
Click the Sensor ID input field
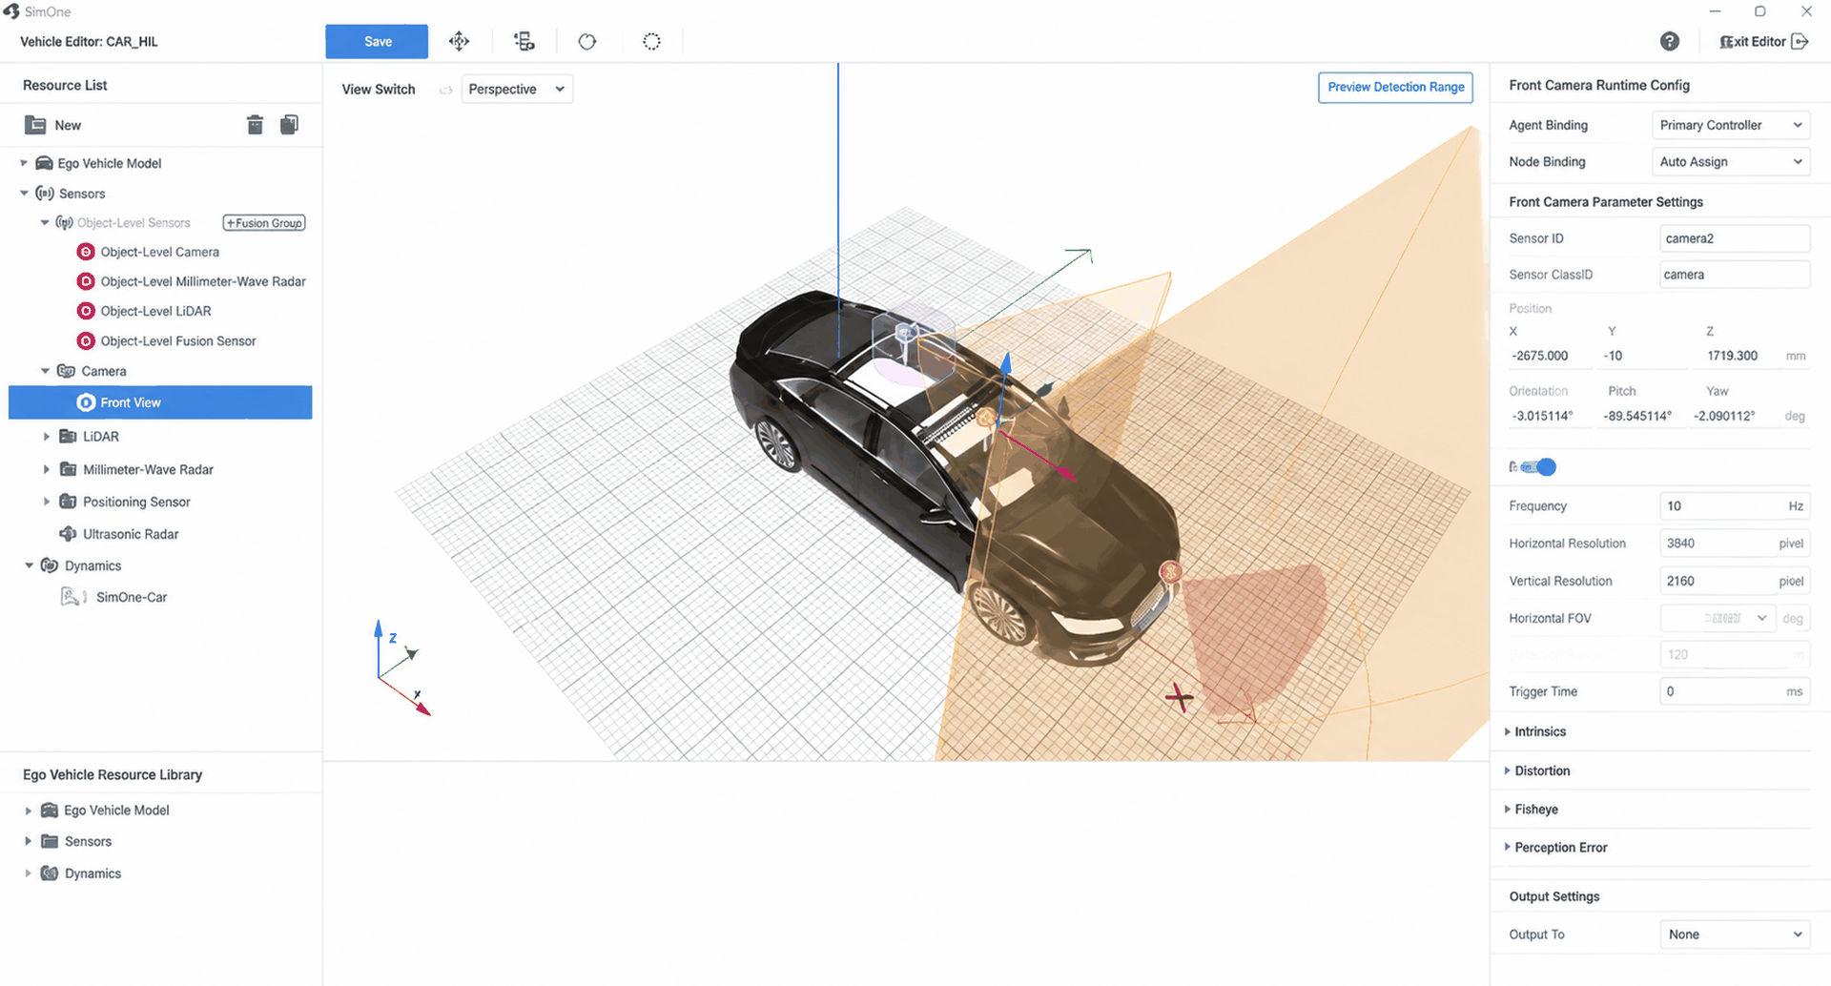1735,238
